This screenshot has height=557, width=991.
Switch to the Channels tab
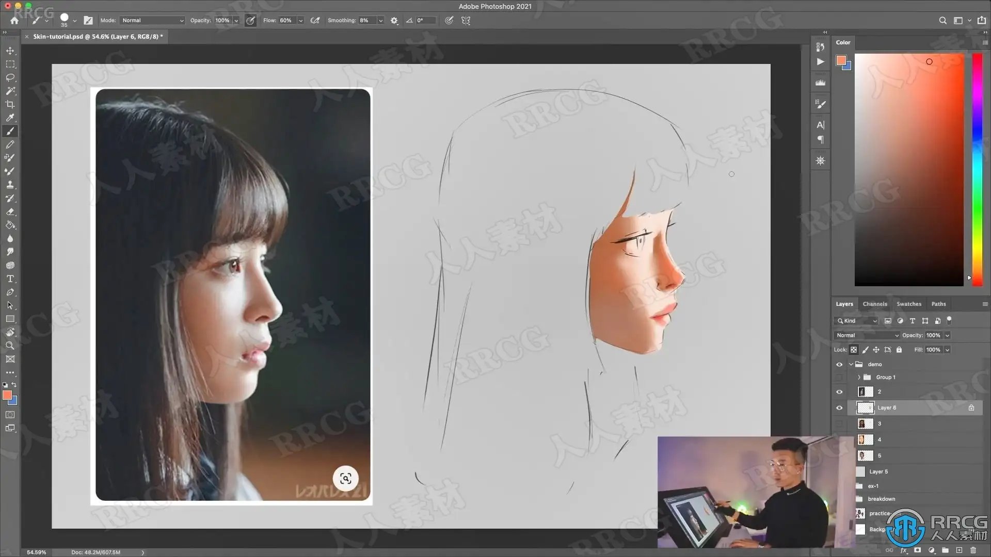(874, 304)
